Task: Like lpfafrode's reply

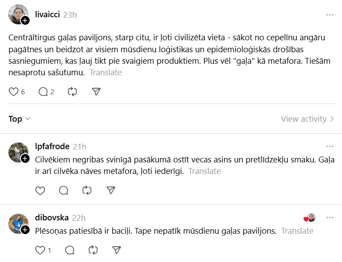Action: pyautogui.click(x=40, y=190)
